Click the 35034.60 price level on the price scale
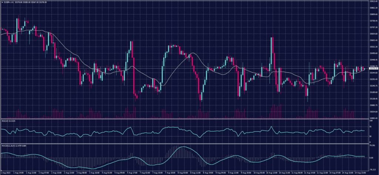The height and width of the screenshot is (175, 379). coord(373,111)
